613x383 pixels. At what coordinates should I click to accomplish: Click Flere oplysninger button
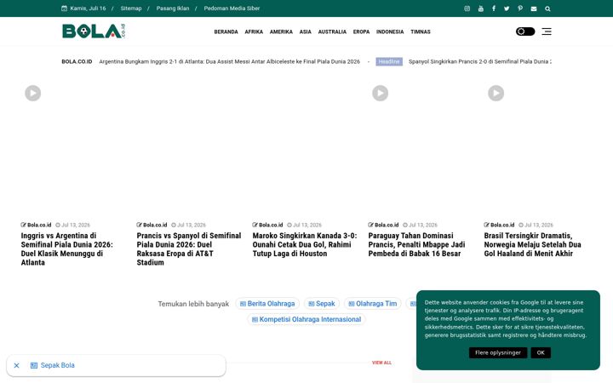coord(498,352)
